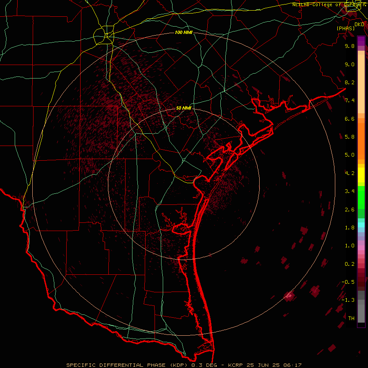Pick the yellow segment of the color bar
The width and height of the screenshot is (368, 368).
tap(361, 175)
